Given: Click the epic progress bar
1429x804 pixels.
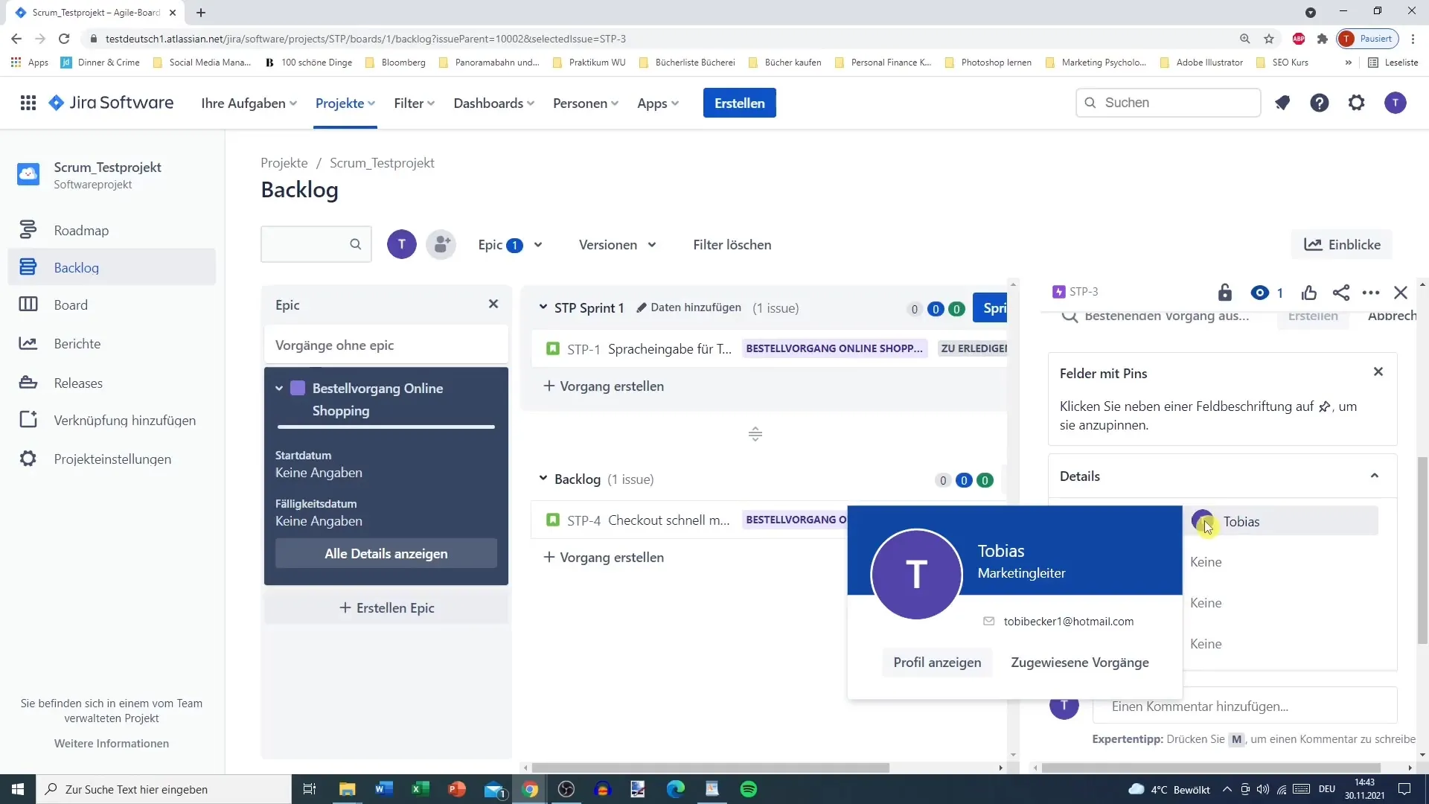Looking at the screenshot, I should pos(386,427).
